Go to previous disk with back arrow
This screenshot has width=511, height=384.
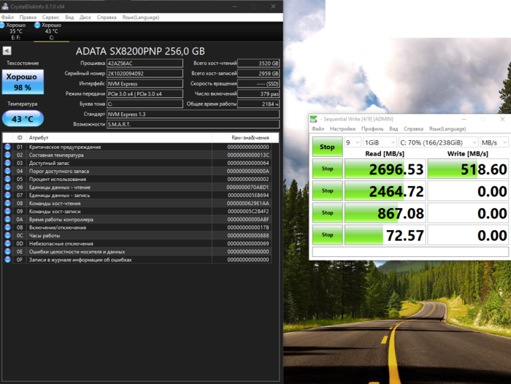[x=7, y=50]
